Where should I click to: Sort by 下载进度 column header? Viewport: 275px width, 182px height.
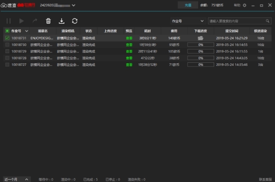pos(200,31)
